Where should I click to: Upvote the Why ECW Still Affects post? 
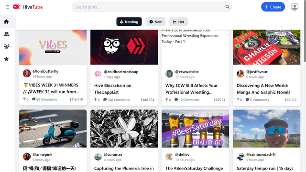tap(167, 100)
